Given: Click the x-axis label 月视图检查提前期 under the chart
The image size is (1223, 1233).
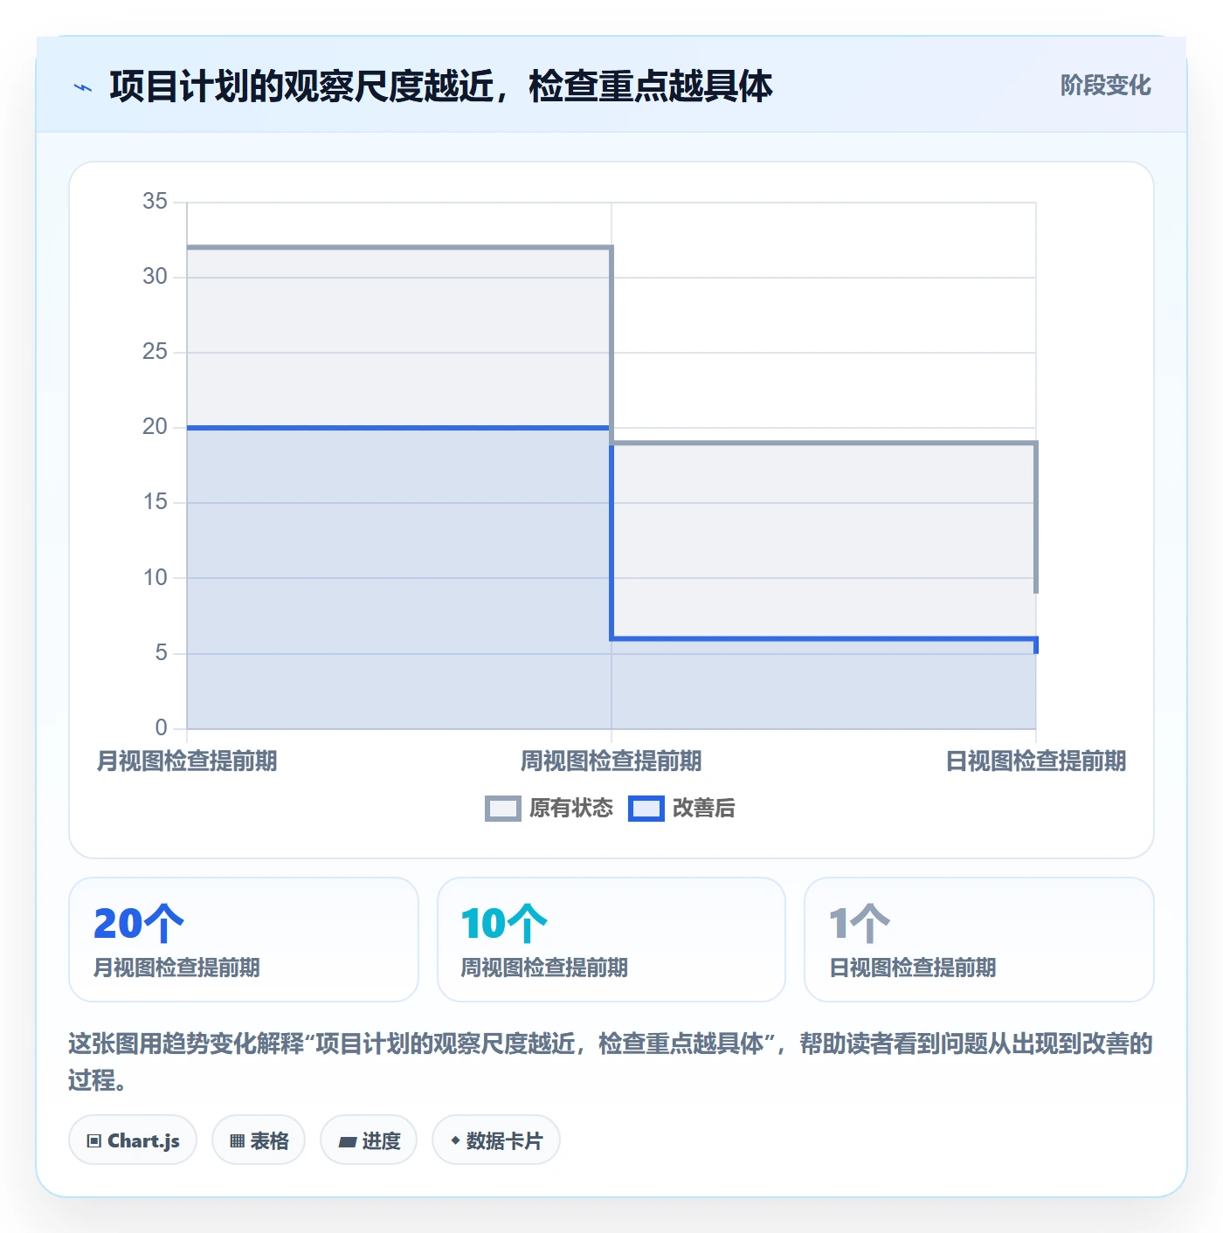Looking at the screenshot, I should coord(187,761).
